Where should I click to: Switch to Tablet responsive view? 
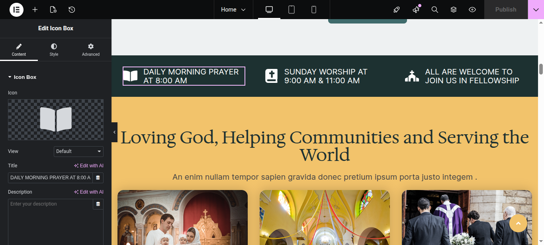[x=292, y=10]
